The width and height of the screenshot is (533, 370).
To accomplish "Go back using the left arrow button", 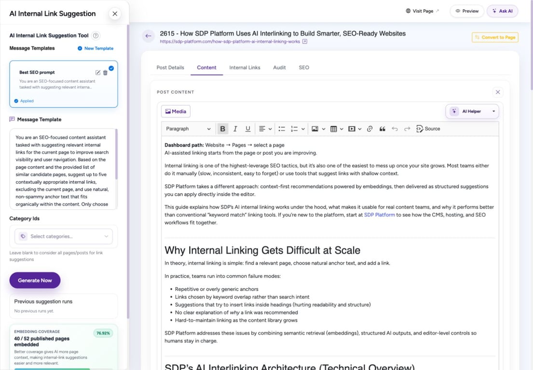I will pos(148,36).
